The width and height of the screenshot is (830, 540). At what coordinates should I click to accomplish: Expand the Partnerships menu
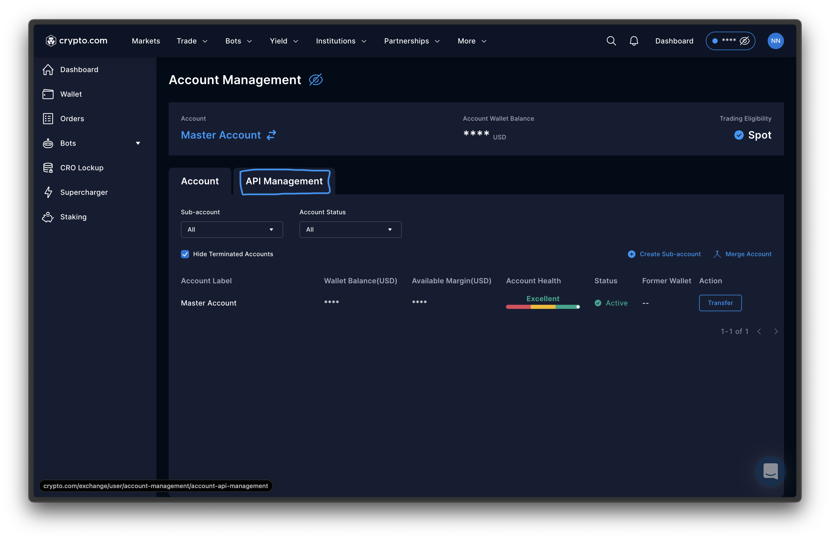412,41
